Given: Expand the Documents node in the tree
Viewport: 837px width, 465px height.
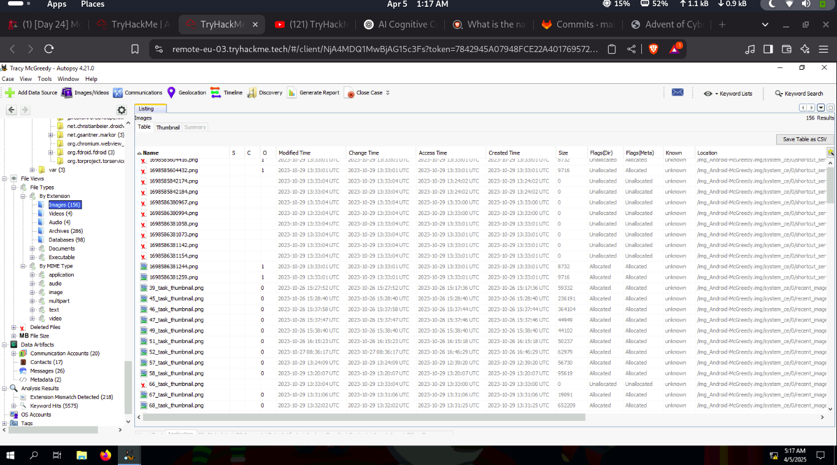Looking at the screenshot, I should [x=33, y=249].
